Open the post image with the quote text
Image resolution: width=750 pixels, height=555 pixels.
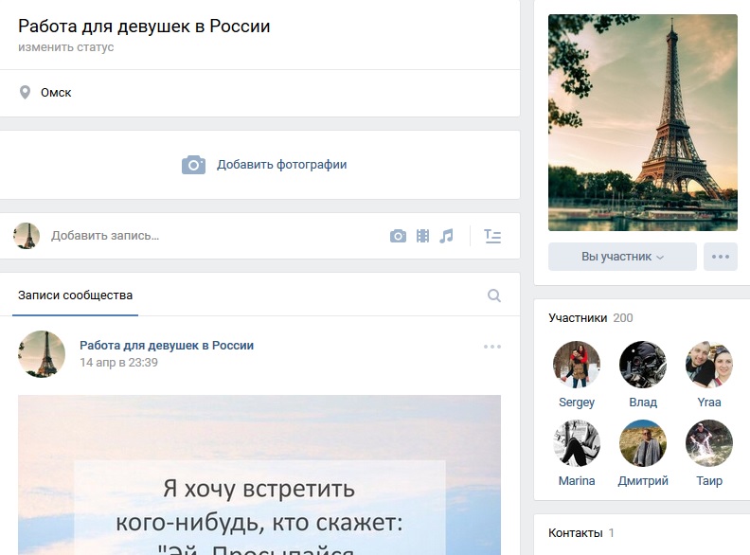259,475
